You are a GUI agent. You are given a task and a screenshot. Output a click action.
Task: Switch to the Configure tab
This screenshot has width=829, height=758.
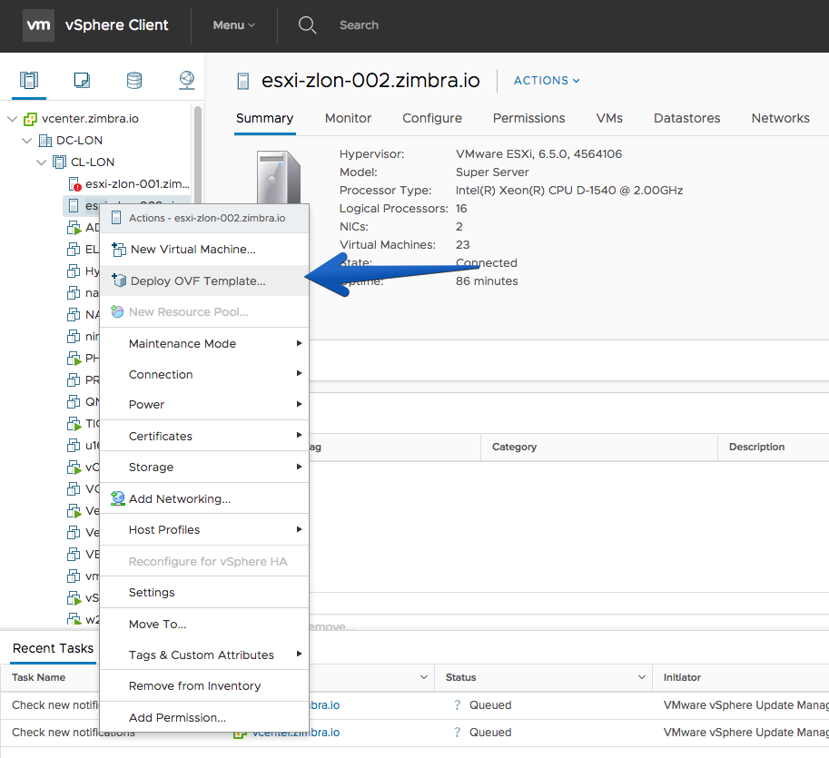432,118
